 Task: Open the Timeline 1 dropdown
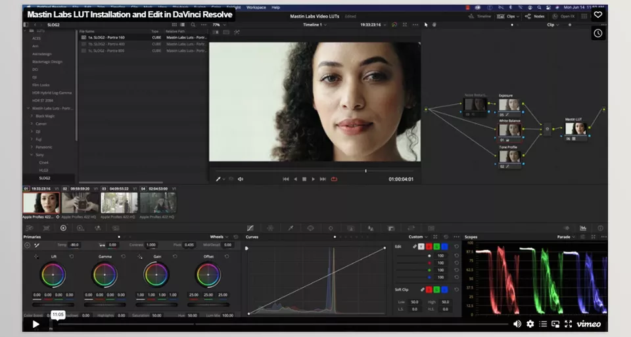315,24
